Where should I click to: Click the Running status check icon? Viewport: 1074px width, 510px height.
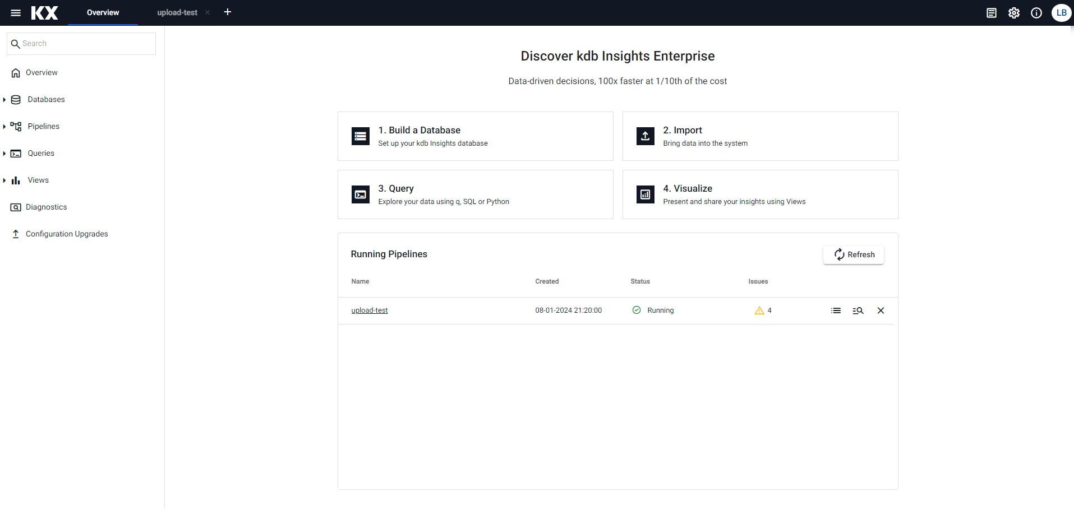(x=637, y=310)
